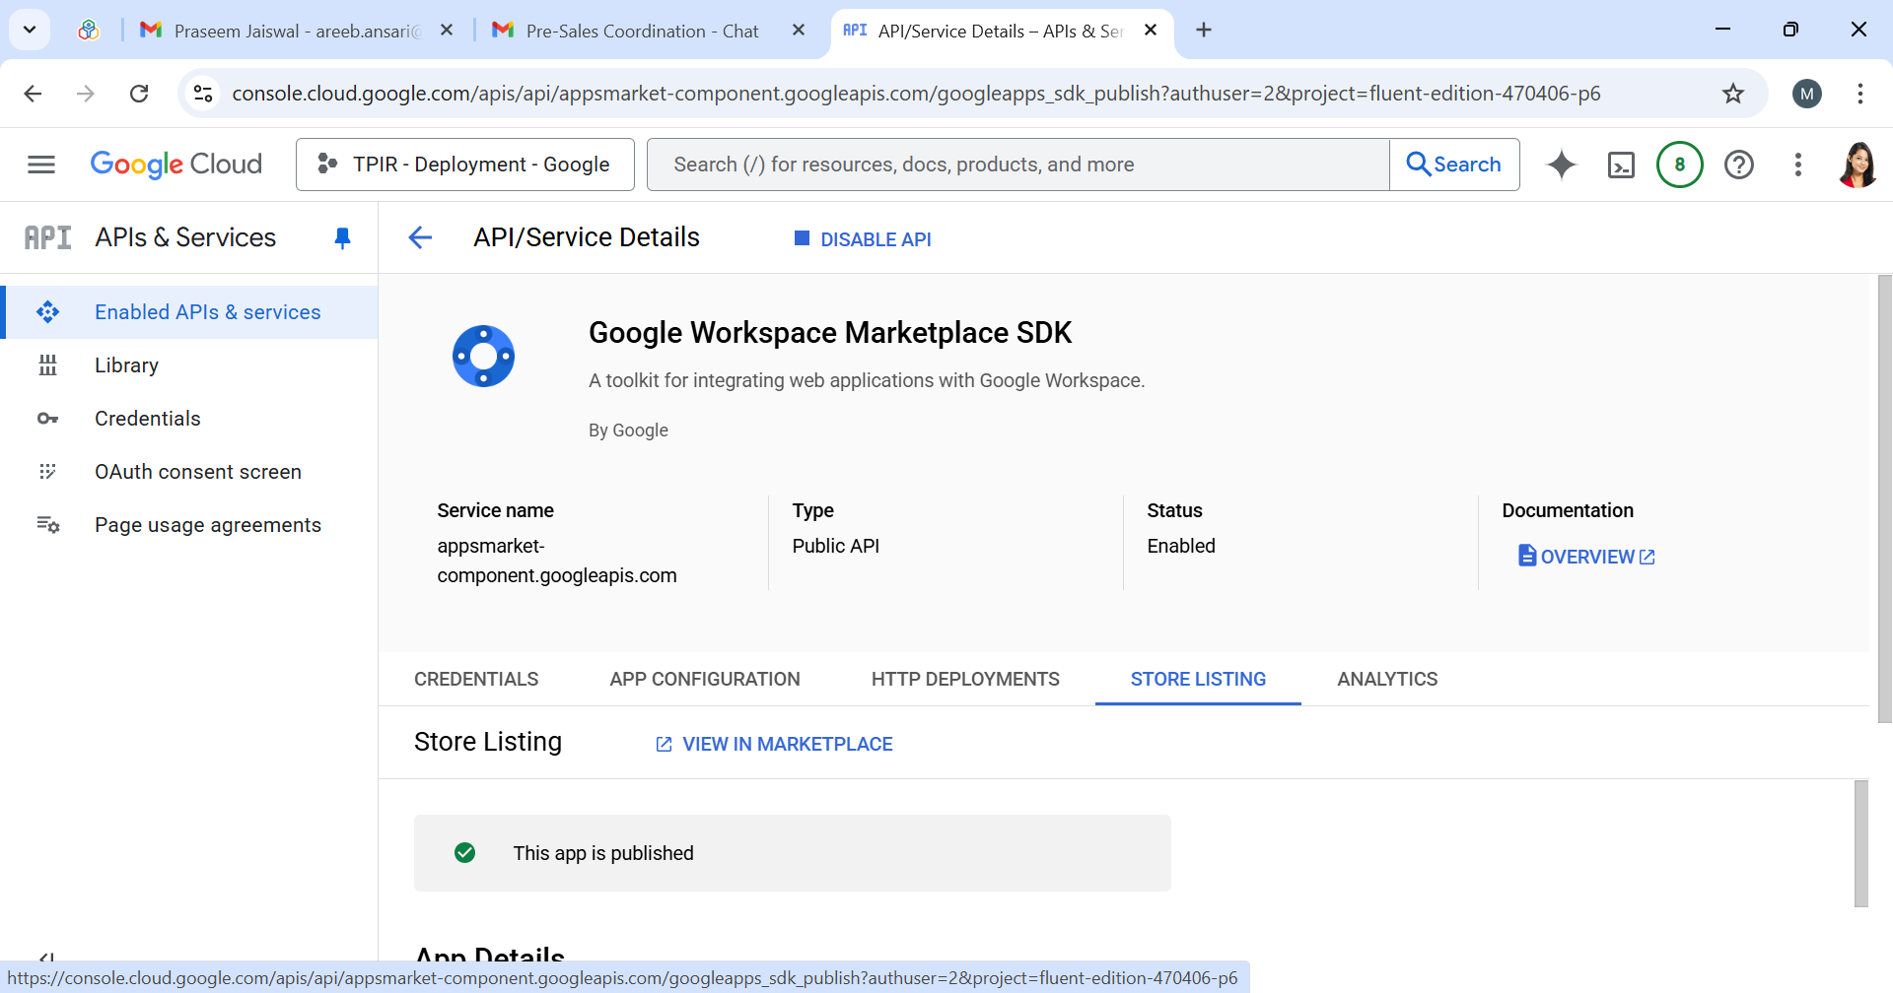Viewport: 1893px width, 993px height.
Task: Bookmark this page with the star
Action: (x=1733, y=94)
